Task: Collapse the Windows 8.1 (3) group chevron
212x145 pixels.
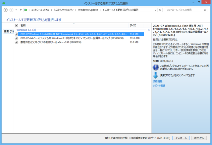Action: (149, 30)
